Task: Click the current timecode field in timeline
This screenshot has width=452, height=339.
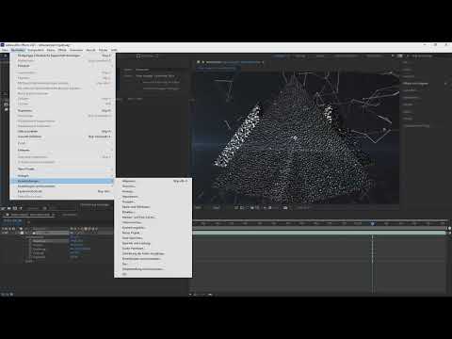Action: pyautogui.click(x=12, y=221)
